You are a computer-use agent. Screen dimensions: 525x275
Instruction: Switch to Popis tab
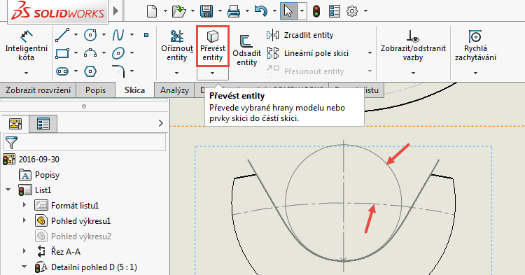[x=95, y=90]
